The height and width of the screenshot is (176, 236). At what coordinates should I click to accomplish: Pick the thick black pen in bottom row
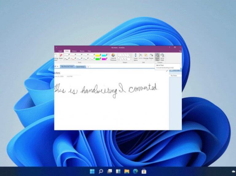click(x=67, y=59)
